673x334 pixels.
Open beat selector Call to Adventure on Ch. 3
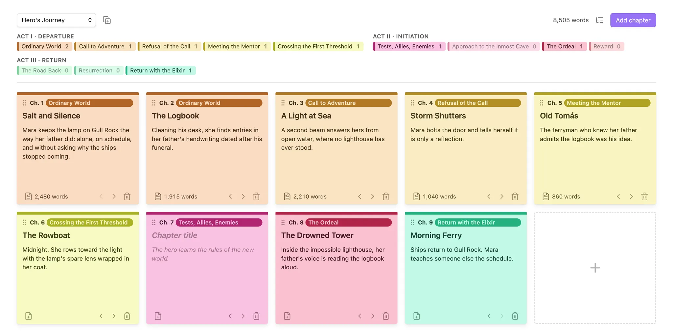pyautogui.click(x=348, y=103)
